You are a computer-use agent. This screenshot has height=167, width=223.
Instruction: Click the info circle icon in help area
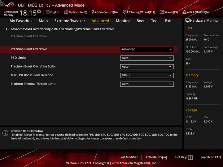tap(5, 133)
